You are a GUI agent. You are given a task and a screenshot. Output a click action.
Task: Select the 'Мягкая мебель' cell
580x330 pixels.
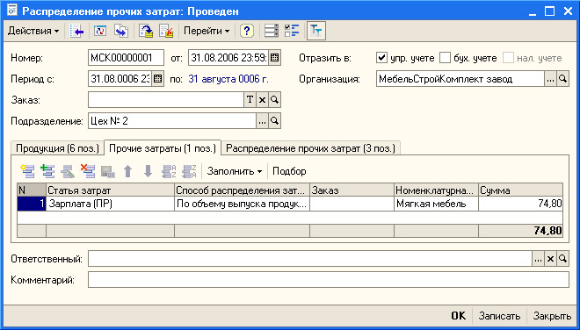point(436,204)
